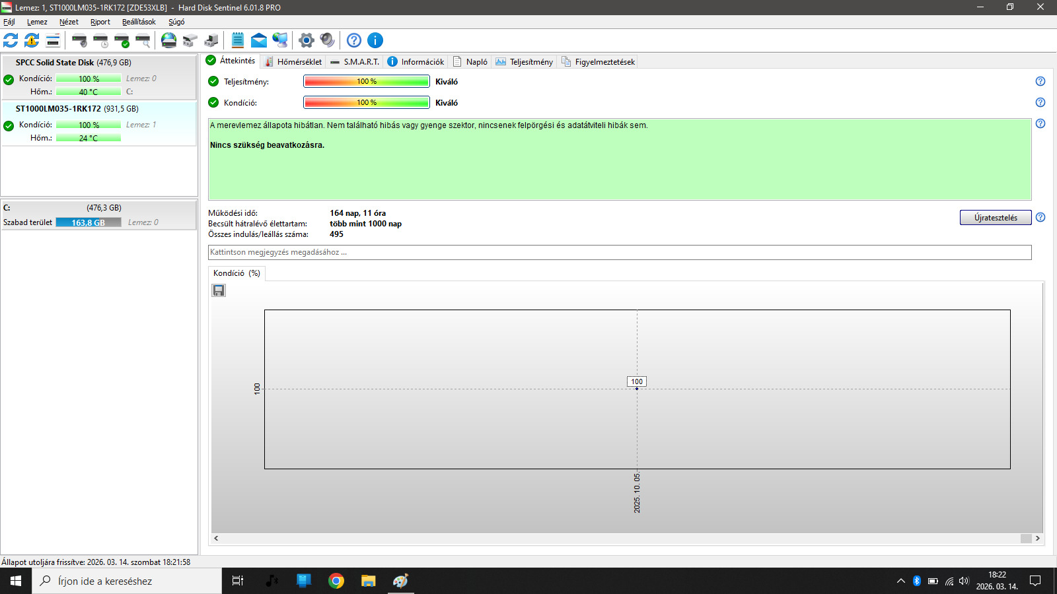This screenshot has width=1057, height=594.
Task: Select the SPCC Solid State Disk entry
Action: (x=99, y=77)
